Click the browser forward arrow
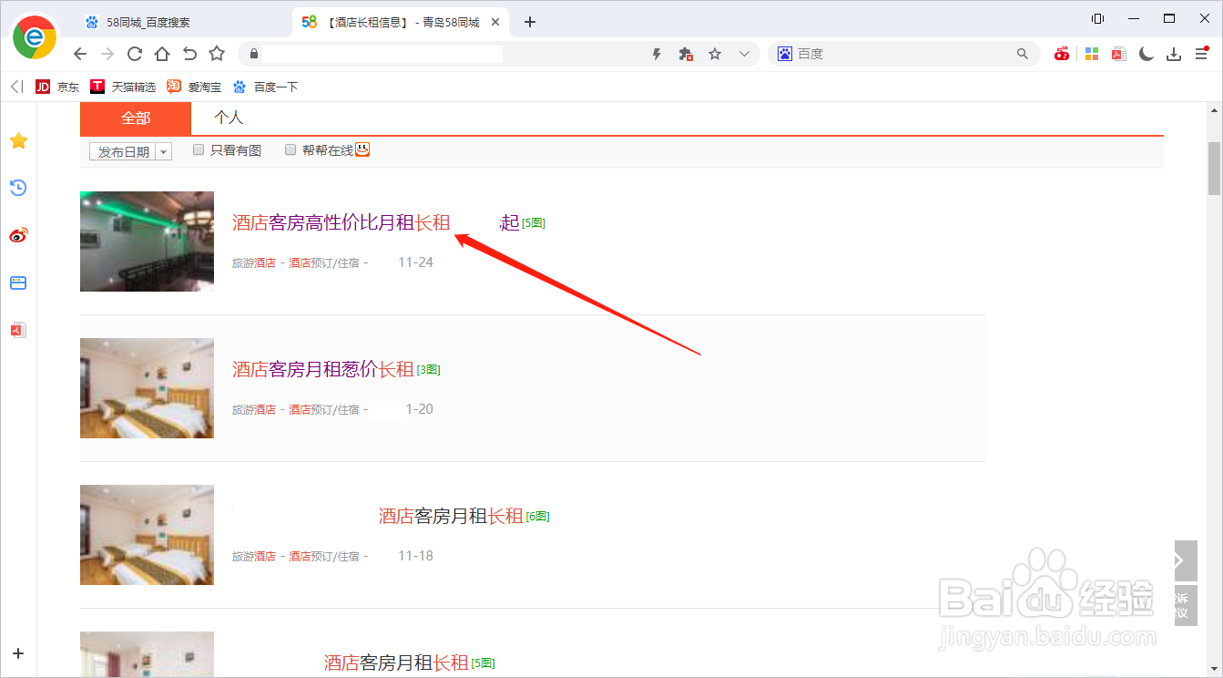The image size is (1223, 678). [x=107, y=54]
